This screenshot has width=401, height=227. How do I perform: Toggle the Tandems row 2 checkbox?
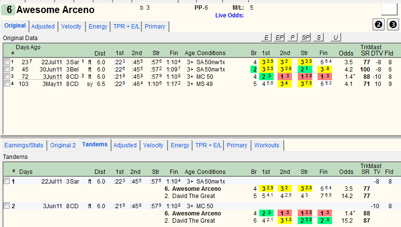click(x=7, y=205)
